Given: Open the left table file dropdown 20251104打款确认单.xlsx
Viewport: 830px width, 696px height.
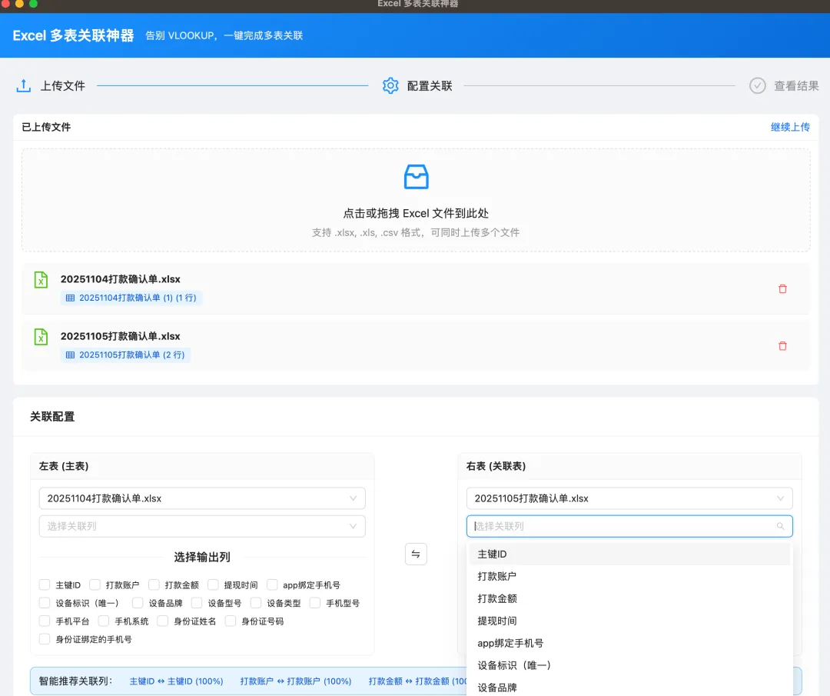Looking at the screenshot, I should (202, 498).
